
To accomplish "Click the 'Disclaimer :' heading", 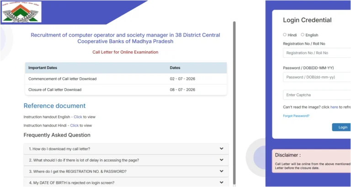I will [x=288, y=155].
